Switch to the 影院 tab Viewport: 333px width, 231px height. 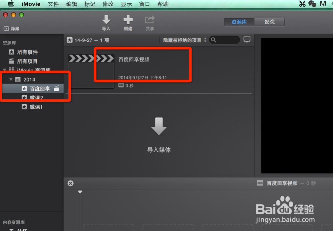269,22
